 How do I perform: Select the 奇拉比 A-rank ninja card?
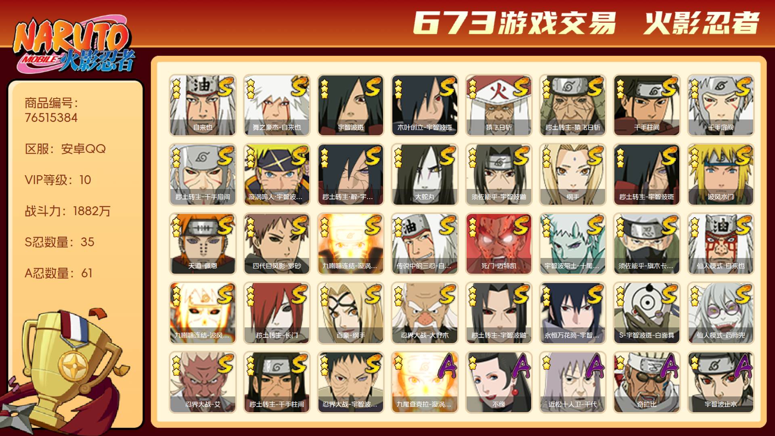647,382
